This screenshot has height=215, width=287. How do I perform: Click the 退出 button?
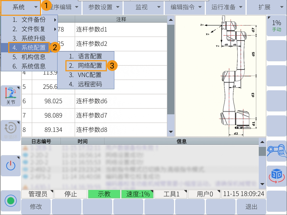pos(251,207)
